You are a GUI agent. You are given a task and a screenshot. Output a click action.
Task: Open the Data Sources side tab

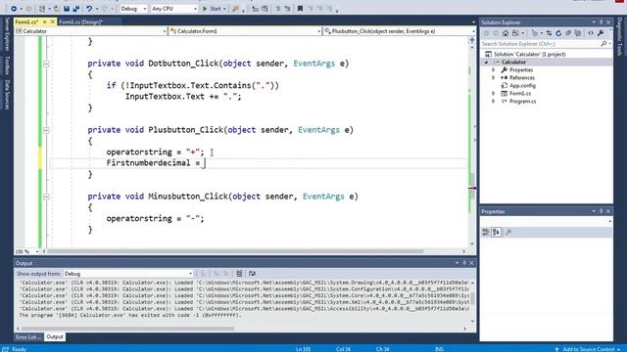[x=7, y=94]
